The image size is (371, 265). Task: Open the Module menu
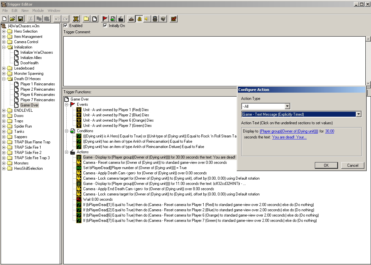(x=38, y=11)
